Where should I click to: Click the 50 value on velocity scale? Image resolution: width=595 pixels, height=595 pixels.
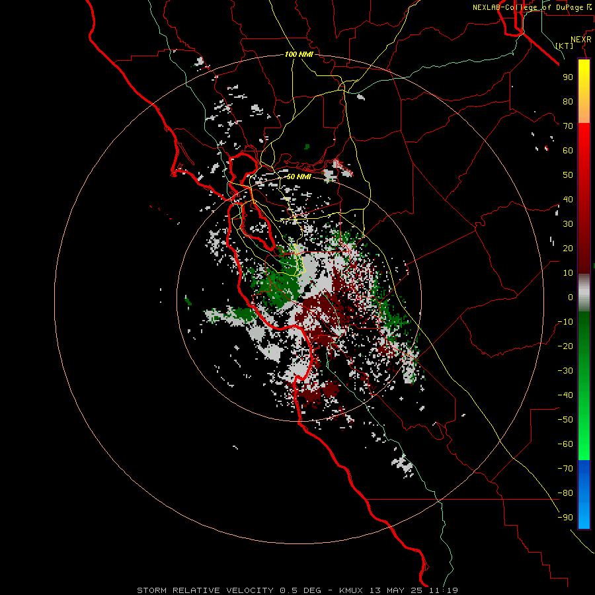(x=568, y=175)
